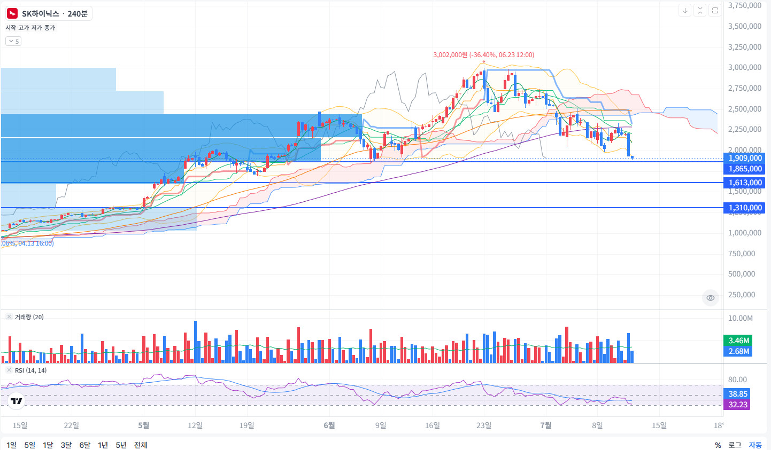Expand the collapsed 5 indicators chevron
This screenshot has width=771, height=450.
click(x=13, y=41)
